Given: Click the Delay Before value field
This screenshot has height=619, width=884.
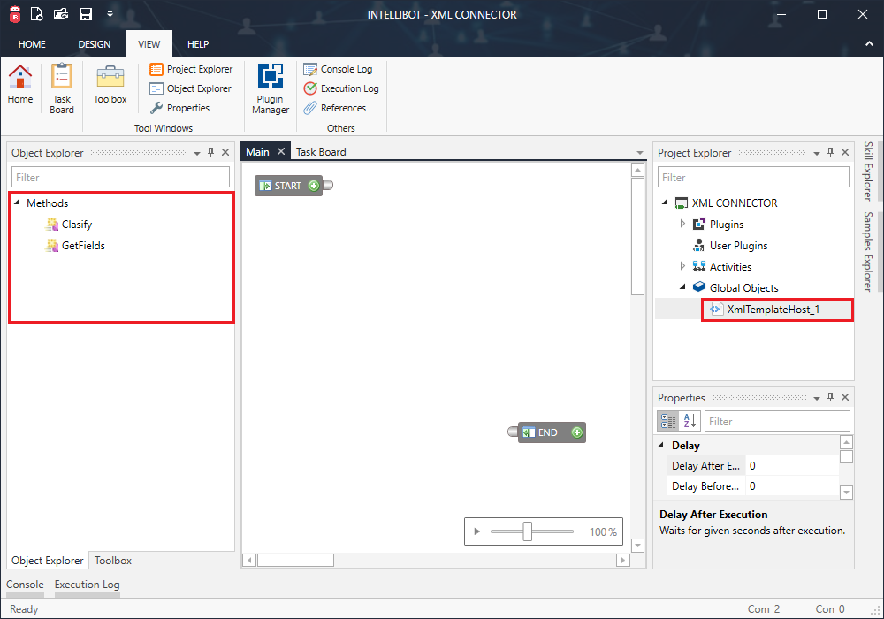Looking at the screenshot, I should [791, 486].
